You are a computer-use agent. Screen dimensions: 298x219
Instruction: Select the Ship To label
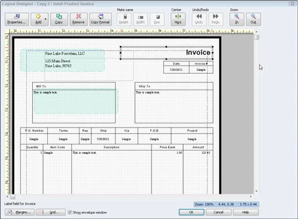144,86
